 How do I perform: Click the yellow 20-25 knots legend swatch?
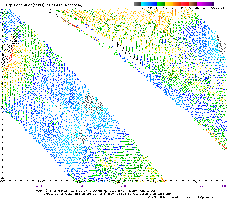point(169,4)
